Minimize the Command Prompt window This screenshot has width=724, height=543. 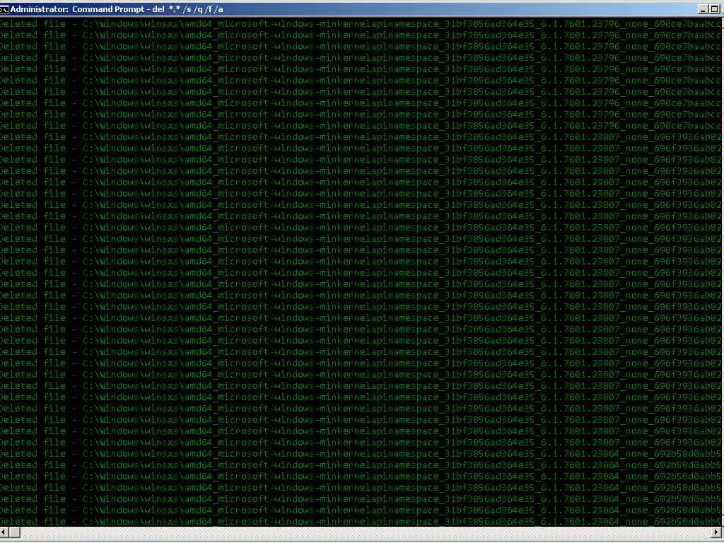click(x=703, y=9)
